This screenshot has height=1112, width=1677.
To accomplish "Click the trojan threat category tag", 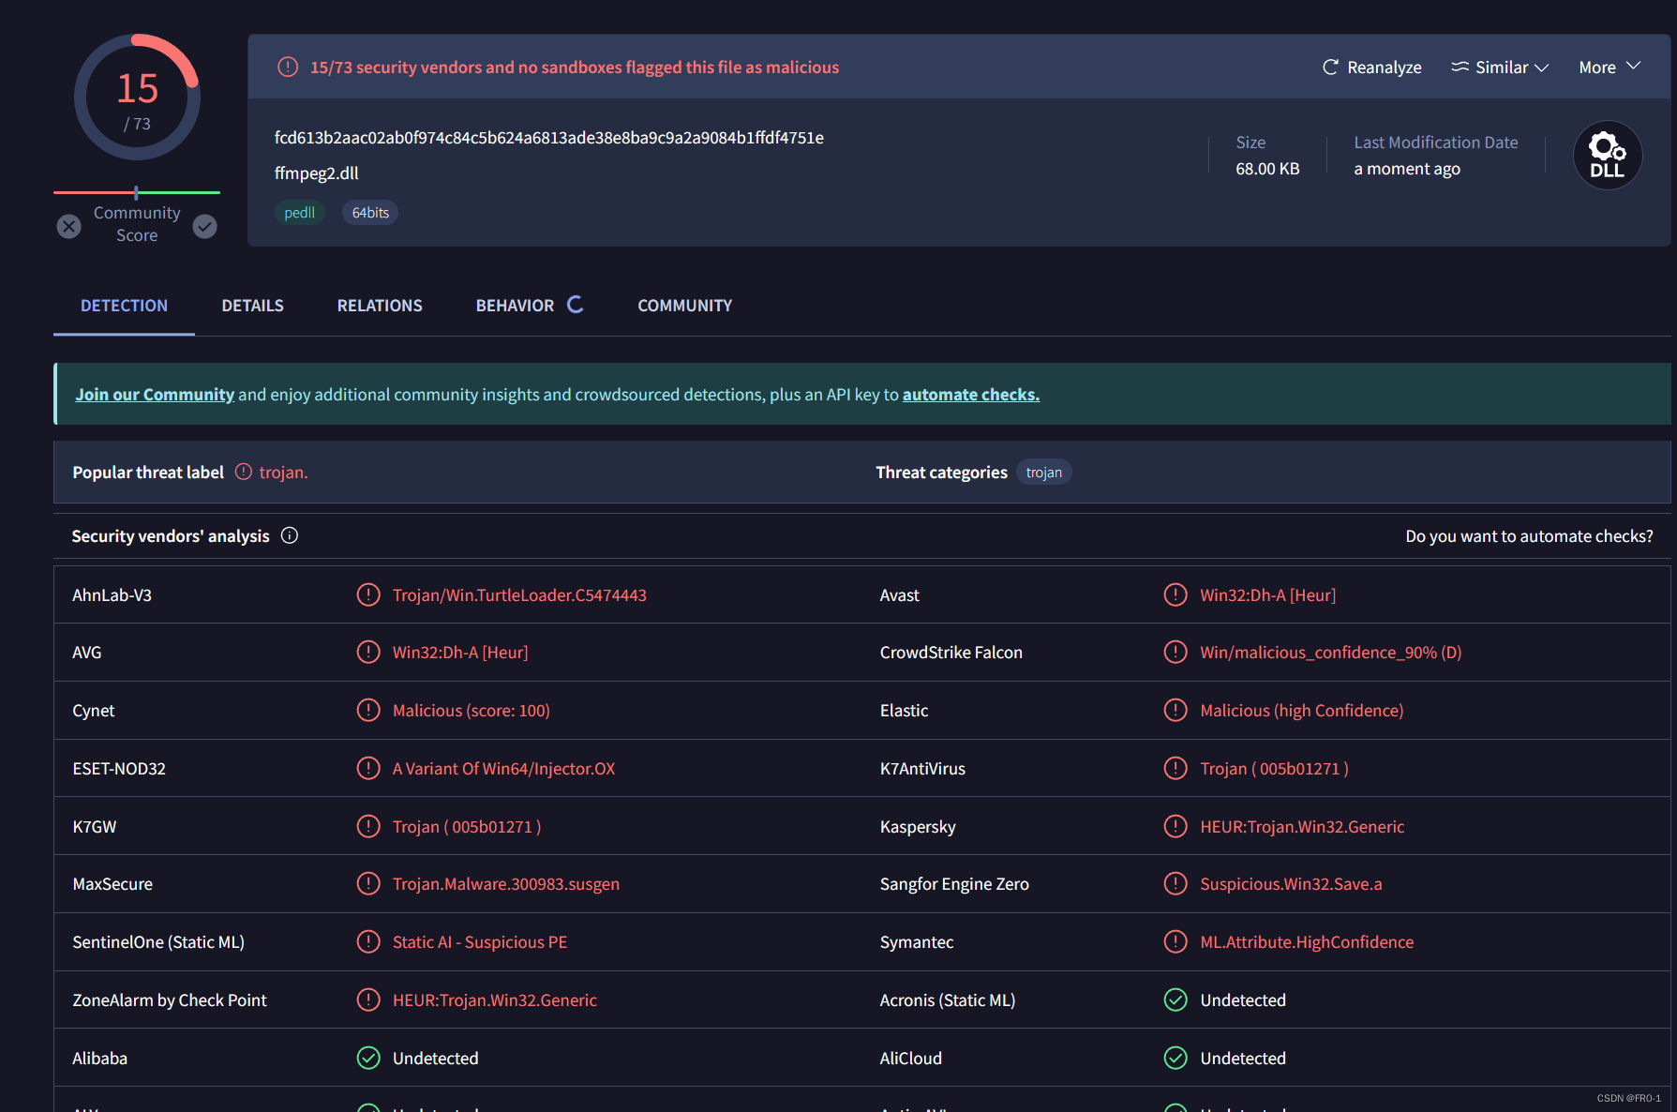I will pyautogui.click(x=1043, y=473).
